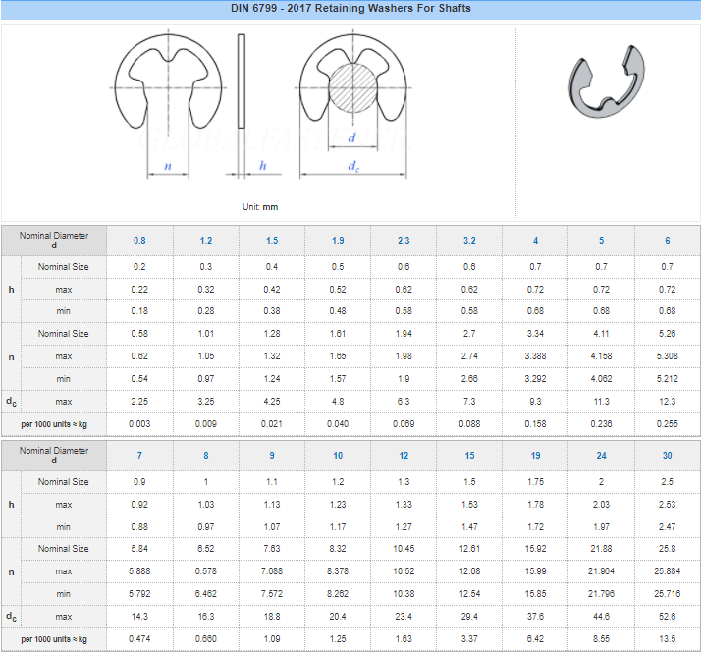Click the DIN 6799 page title
The width and height of the screenshot is (701, 652).
pos(350,8)
